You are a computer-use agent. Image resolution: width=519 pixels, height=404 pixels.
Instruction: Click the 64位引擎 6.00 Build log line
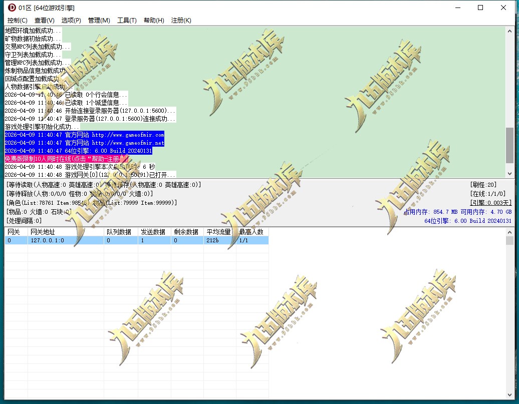79,151
